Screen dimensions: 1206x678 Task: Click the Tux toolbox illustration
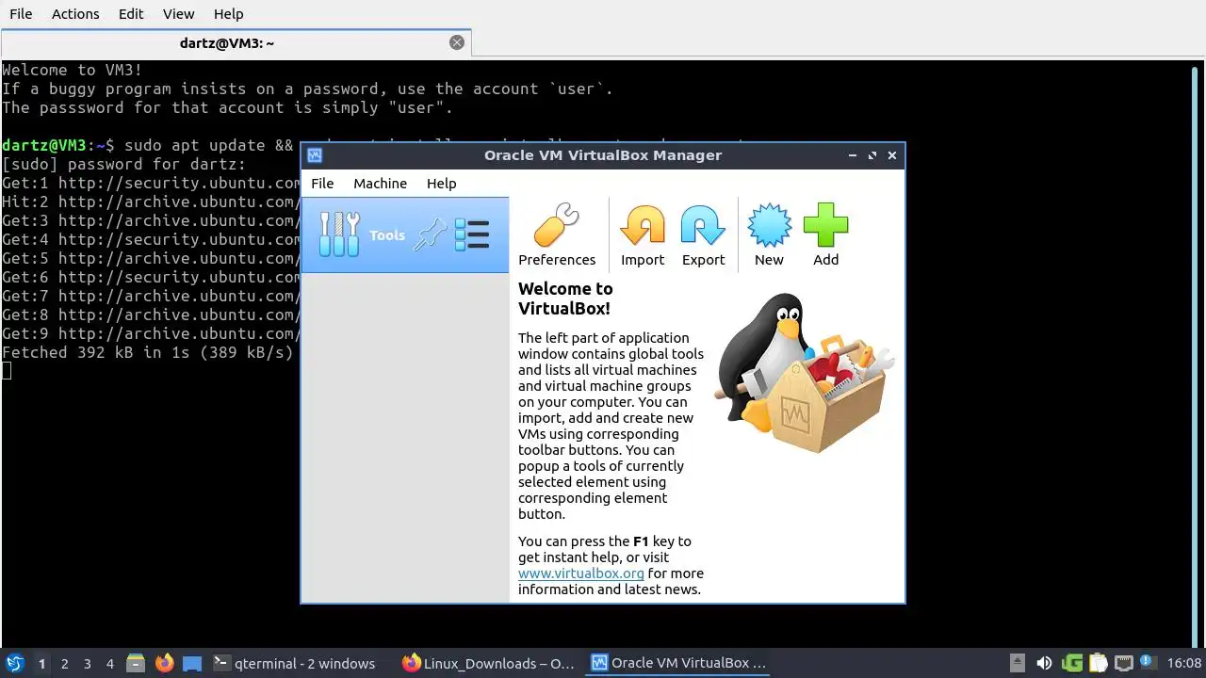coord(804,373)
